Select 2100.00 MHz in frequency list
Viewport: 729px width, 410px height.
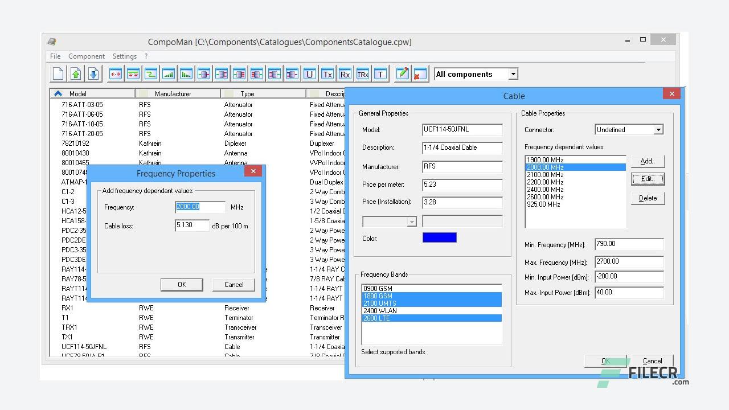point(575,175)
